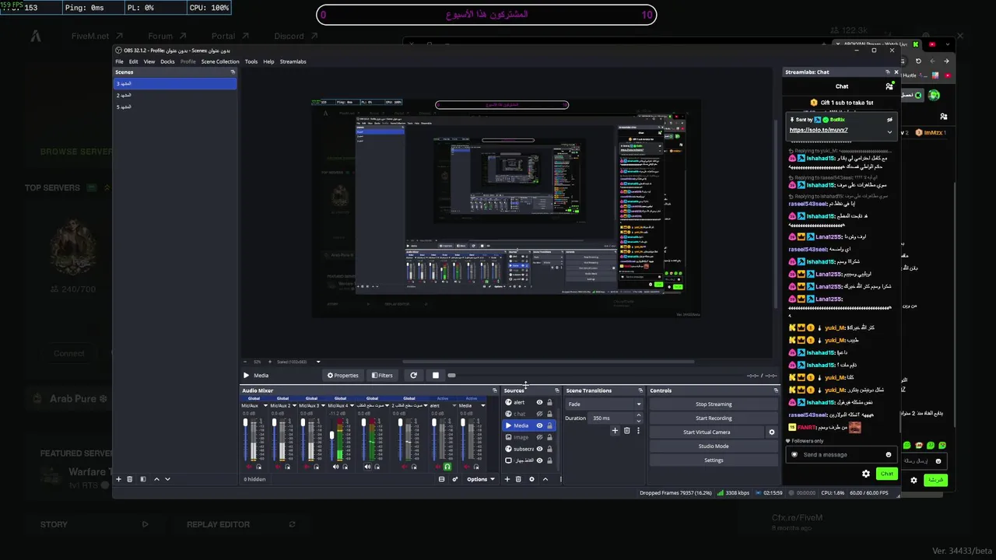Viewport: 996px width, 560px height.
Task: Remove the scene transition
Action: tap(626, 431)
